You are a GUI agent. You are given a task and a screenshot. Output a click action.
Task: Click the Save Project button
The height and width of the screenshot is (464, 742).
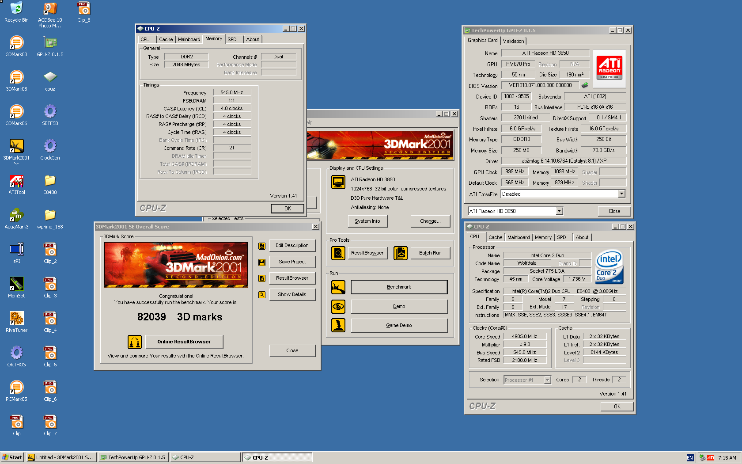[x=292, y=262]
